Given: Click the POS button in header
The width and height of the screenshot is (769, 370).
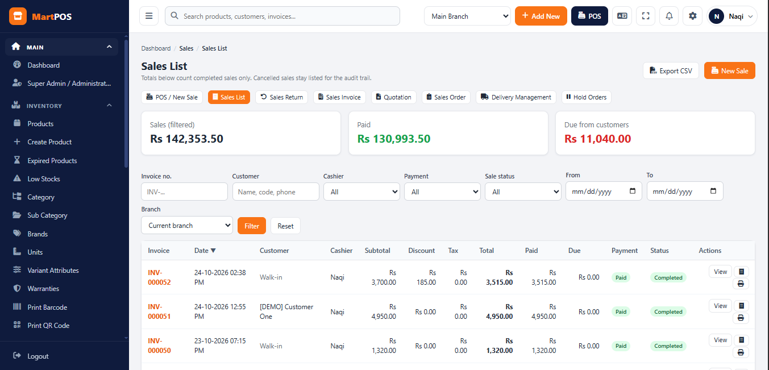Looking at the screenshot, I should pyautogui.click(x=589, y=16).
